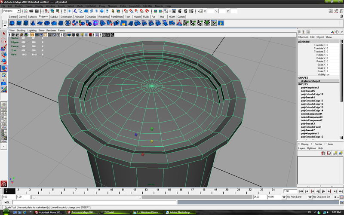
Task: Open the No Character Set dropdown
Action: pos(322,197)
